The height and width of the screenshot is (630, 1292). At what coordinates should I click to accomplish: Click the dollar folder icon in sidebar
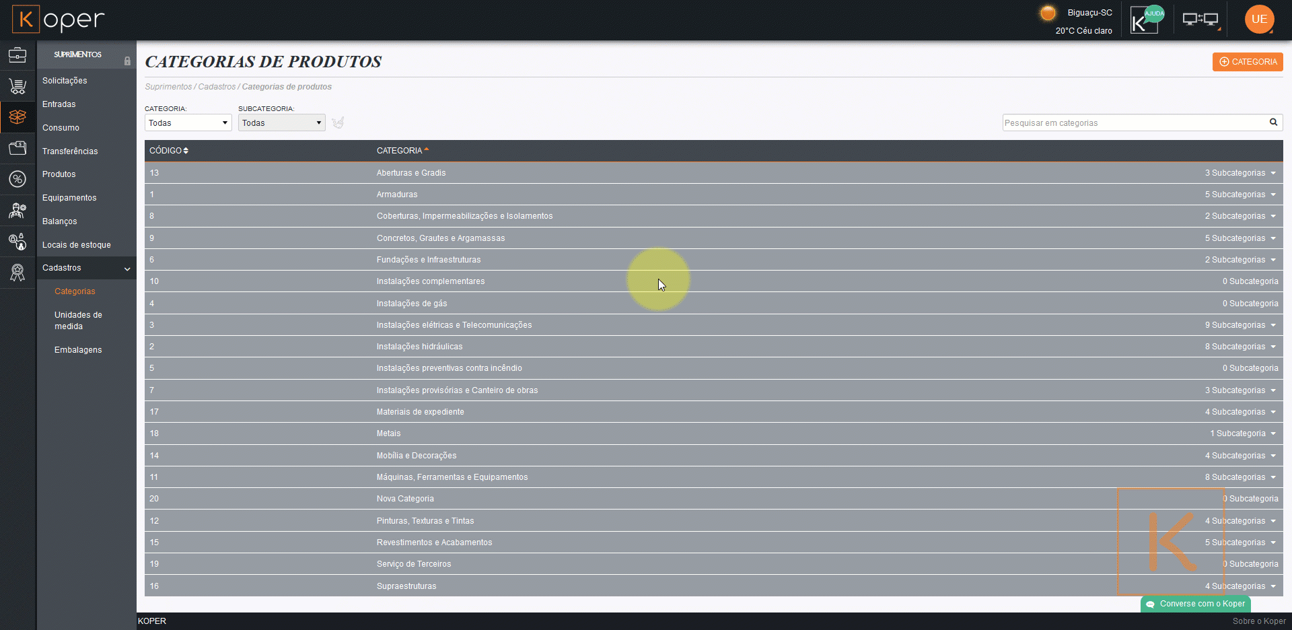tap(17, 148)
